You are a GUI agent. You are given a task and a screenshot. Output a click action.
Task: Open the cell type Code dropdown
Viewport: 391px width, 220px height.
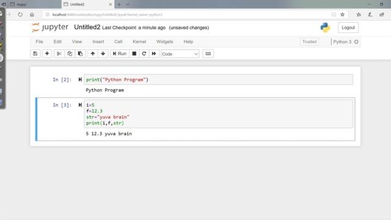pyautogui.click(x=180, y=54)
